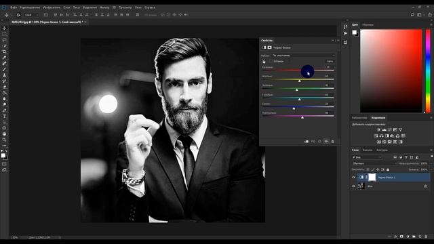Add a Levels adjustment from Adjustments panel
The image size is (434, 244).
pos(384,129)
